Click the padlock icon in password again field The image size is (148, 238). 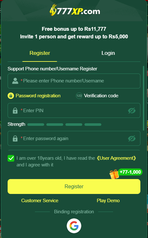coord(15,138)
